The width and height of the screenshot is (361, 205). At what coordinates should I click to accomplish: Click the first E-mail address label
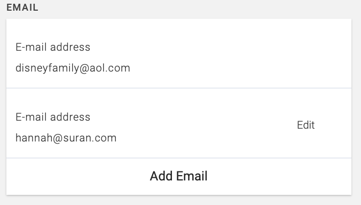pyautogui.click(x=53, y=47)
